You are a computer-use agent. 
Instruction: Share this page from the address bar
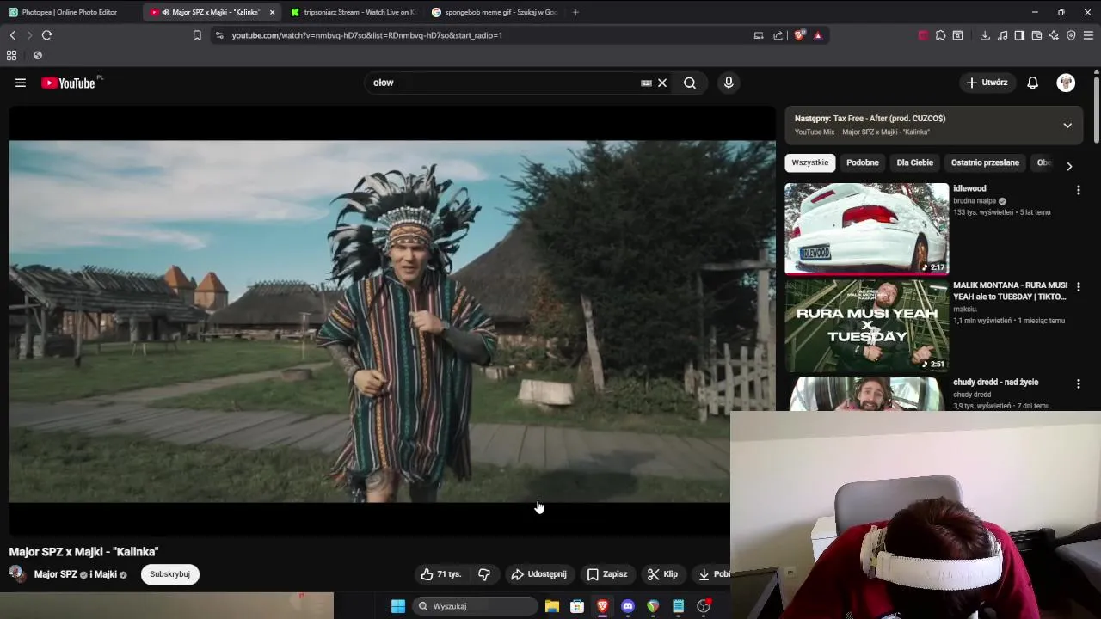pos(778,35)
